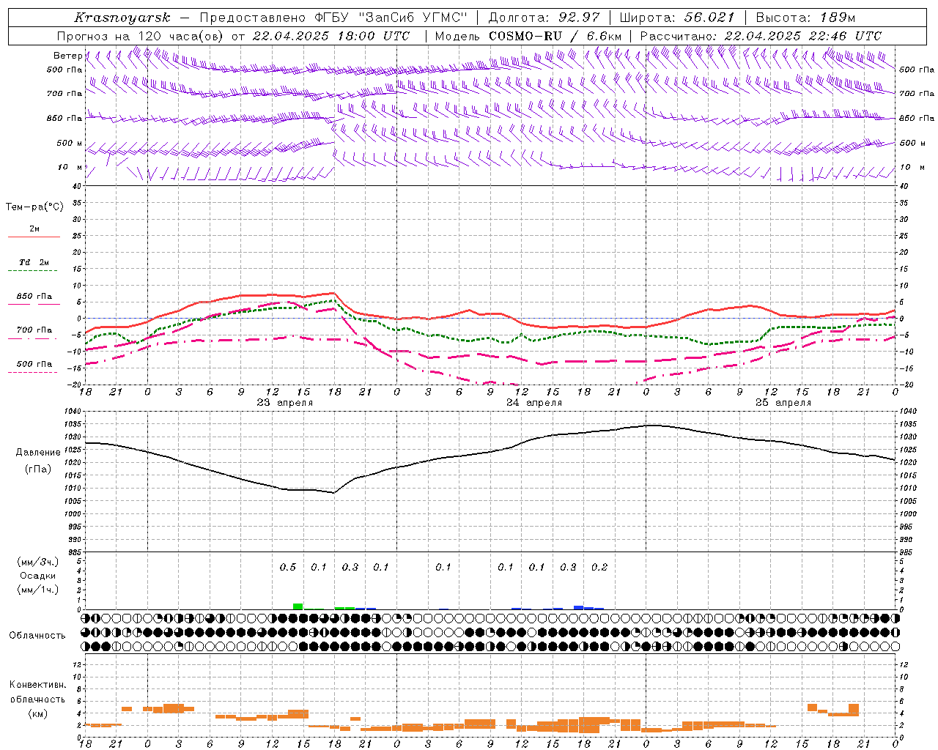Click the forecast start time 22.04.2025 18:00 UTC
Image resolution: width=938 pixels, height=750 pixels.
331,36
